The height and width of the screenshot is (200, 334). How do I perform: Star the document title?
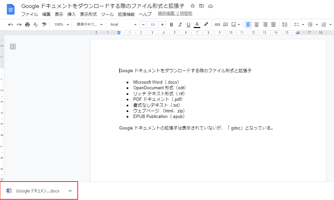point(193,6)
